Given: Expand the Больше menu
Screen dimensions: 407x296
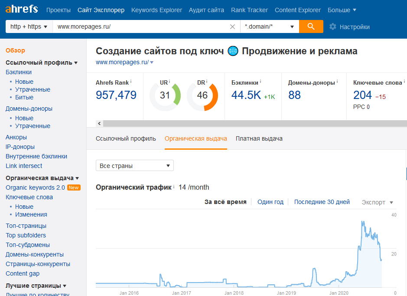Looking at the screenshot, I should click(342, 10).
